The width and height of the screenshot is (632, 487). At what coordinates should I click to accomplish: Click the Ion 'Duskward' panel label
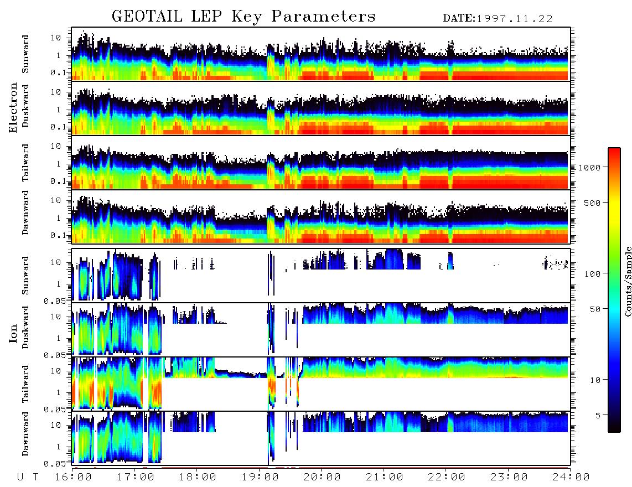pyautogui.click(x=25, y=327)
